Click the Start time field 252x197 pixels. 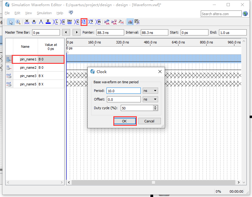coord(195,32)
